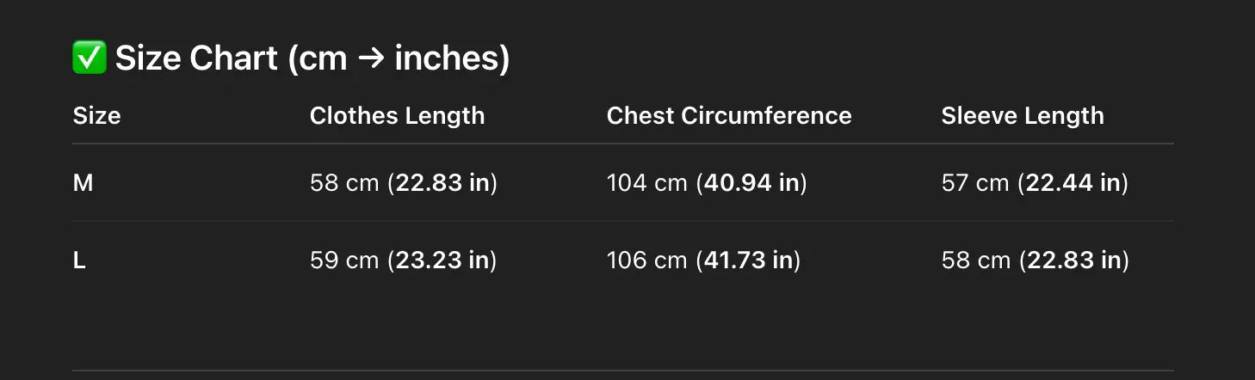Select the Size column header
The image size is (1255, 380).
pyautogui.click(x=96, y=116)
